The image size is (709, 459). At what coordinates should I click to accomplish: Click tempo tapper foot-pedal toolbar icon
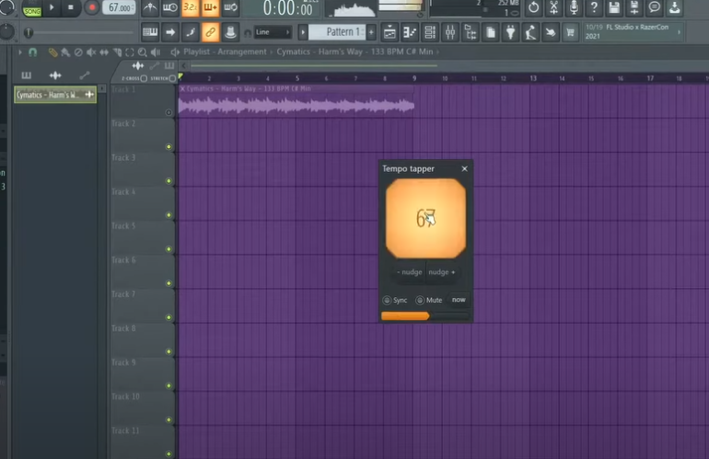click(530, 32)
